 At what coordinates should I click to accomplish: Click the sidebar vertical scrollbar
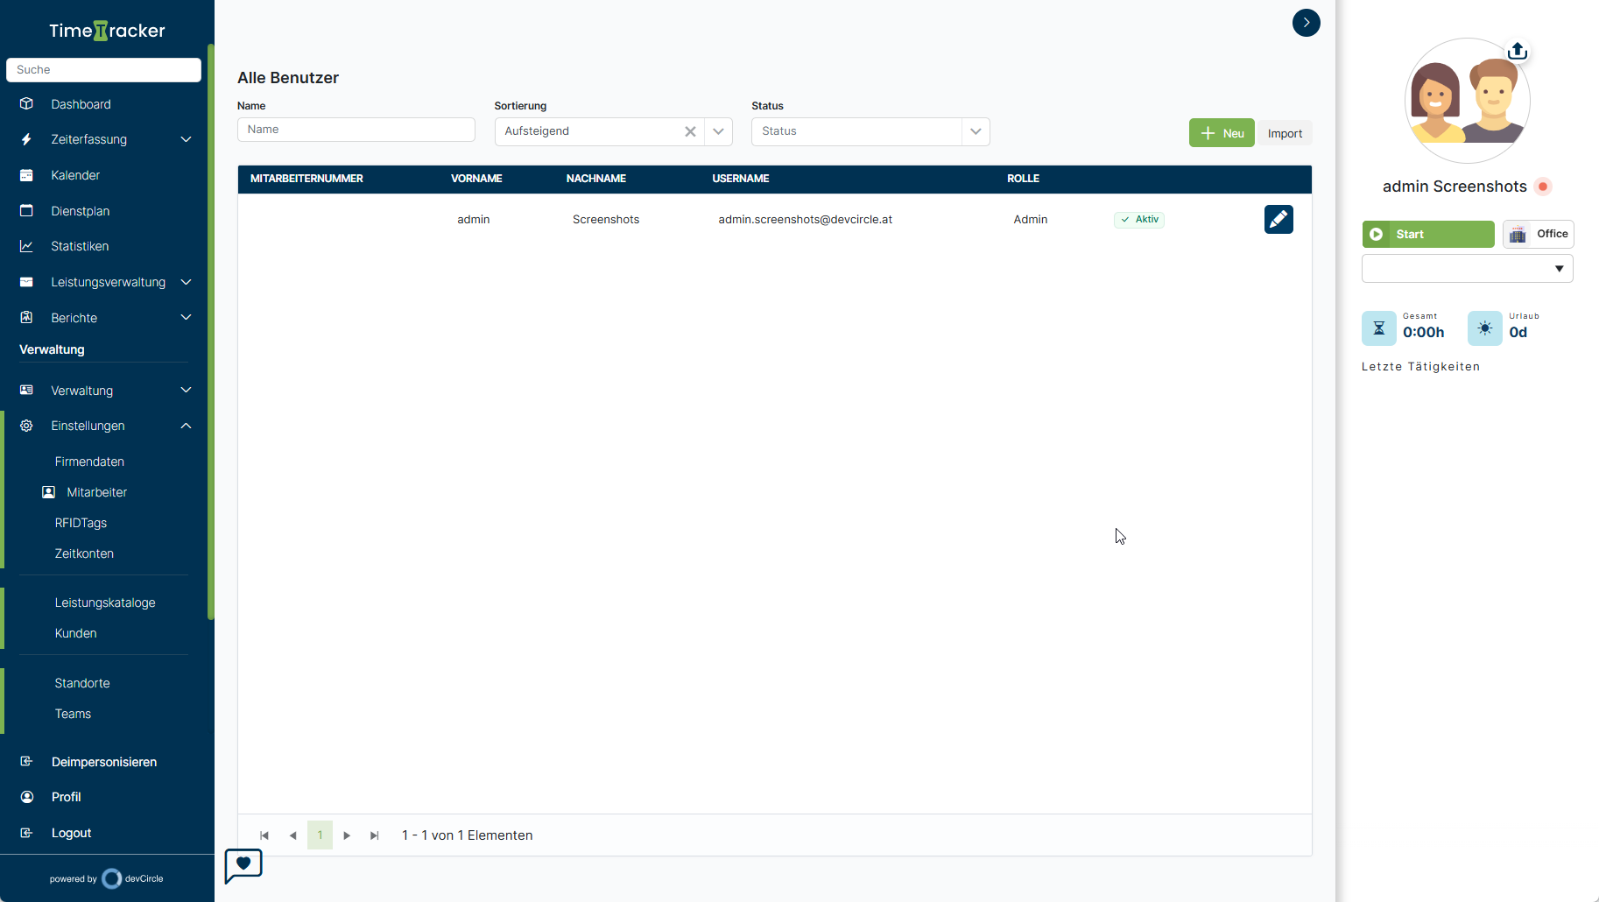(x=210, y=331)
